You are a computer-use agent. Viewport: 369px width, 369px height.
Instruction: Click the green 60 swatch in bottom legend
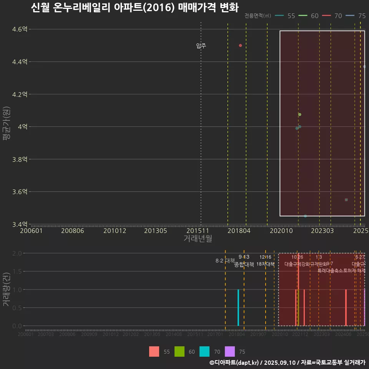click(180, 351)
